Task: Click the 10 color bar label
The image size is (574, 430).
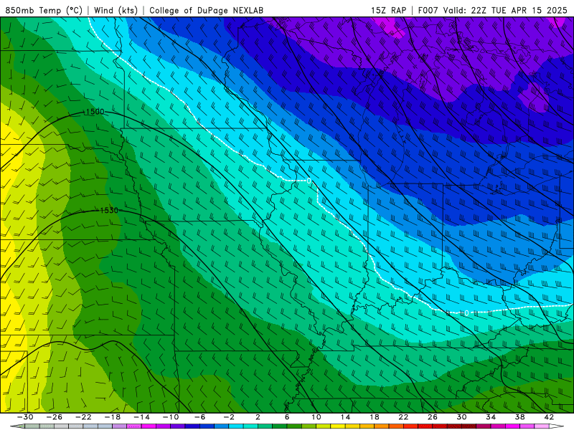Action: coord(316,417)
